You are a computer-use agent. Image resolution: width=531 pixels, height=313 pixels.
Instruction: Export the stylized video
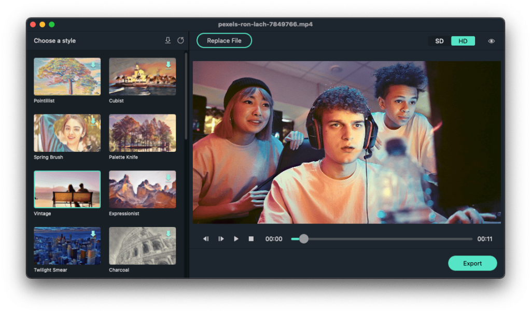pyautogui.click(x=472, y=263)
